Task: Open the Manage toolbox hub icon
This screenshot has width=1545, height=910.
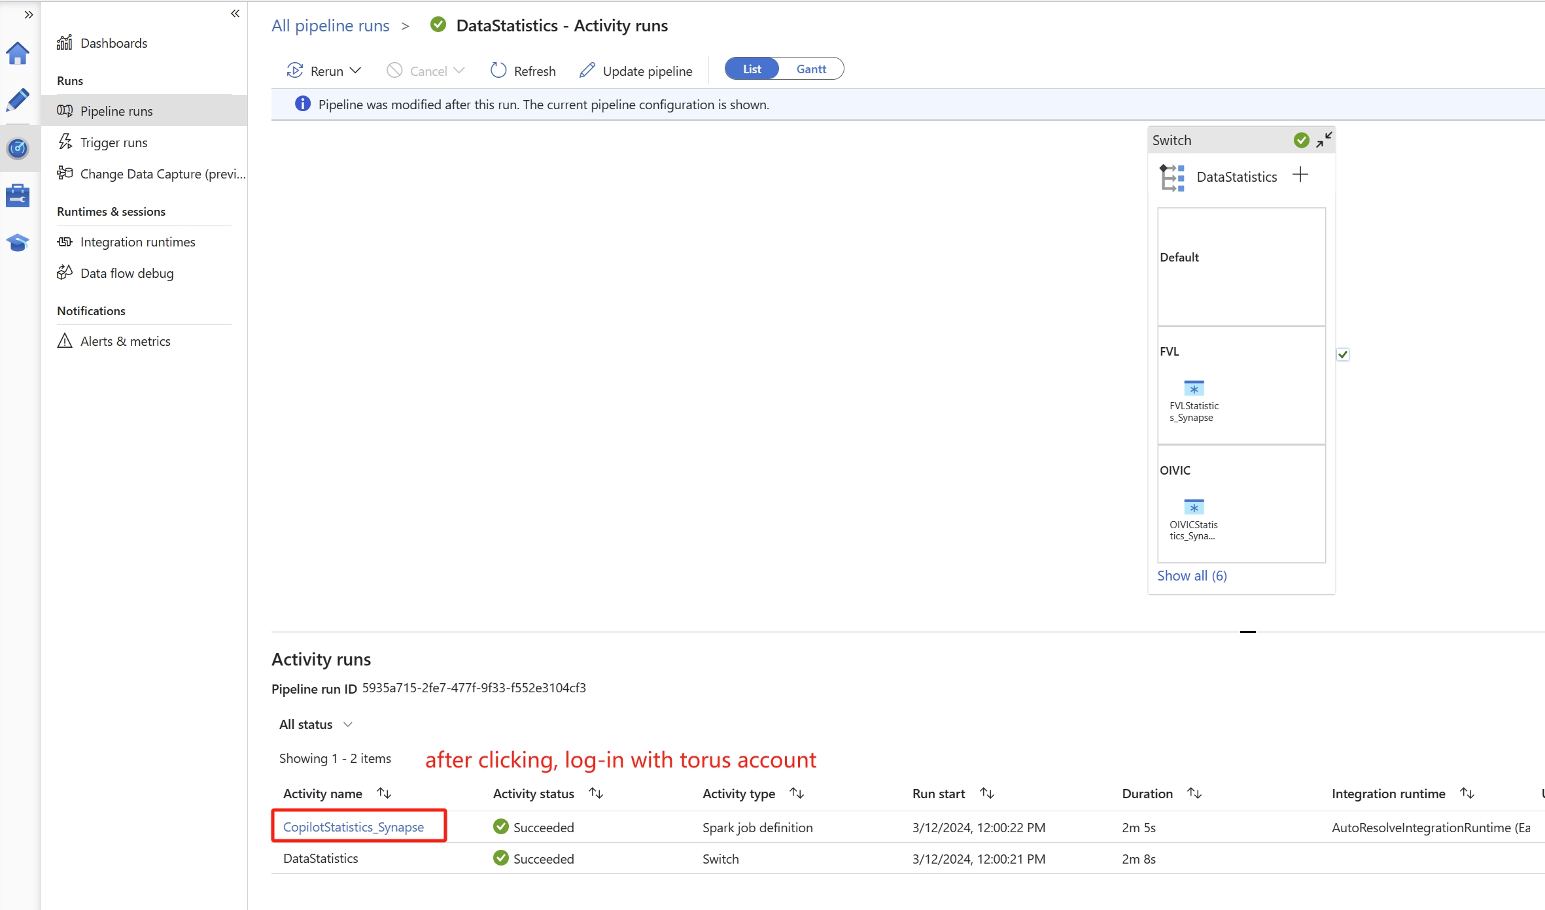Action: tap(18, 195)
